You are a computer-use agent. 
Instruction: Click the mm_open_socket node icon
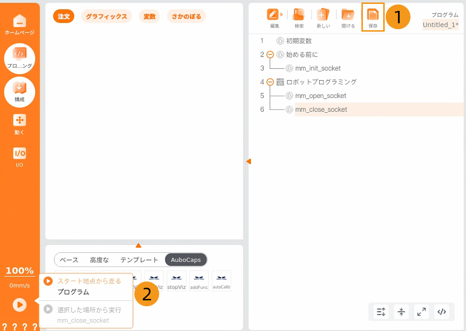click(289, 96)
